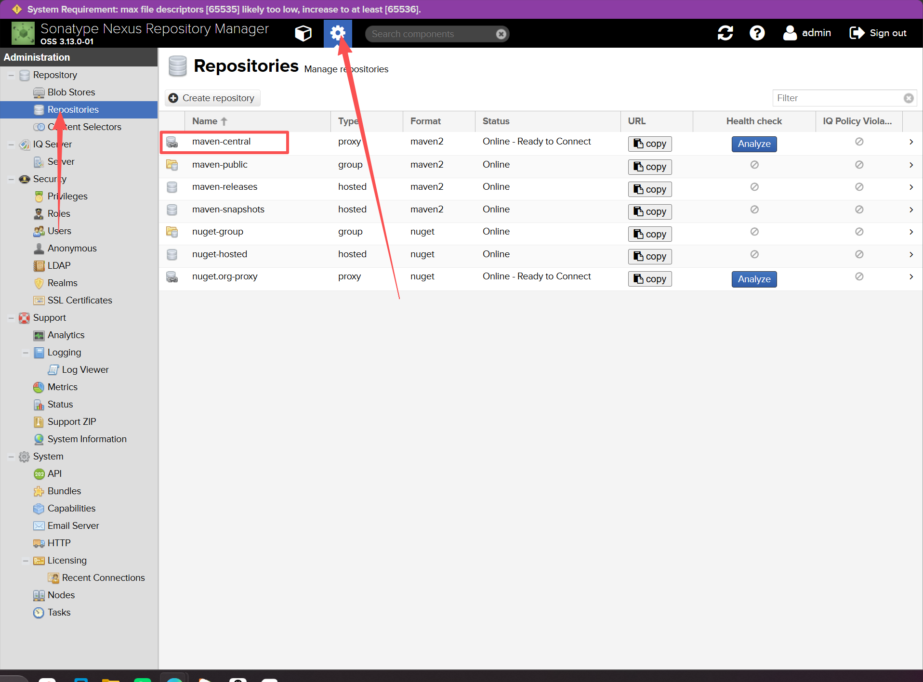Viewport: 923px width, 682px height.
Task: Open HTTP truck icon
Action: point(39,543)
